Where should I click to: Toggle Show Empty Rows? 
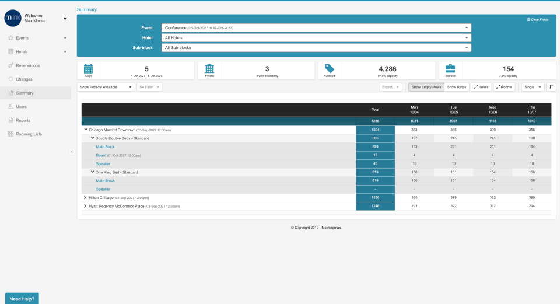point(426,87)
